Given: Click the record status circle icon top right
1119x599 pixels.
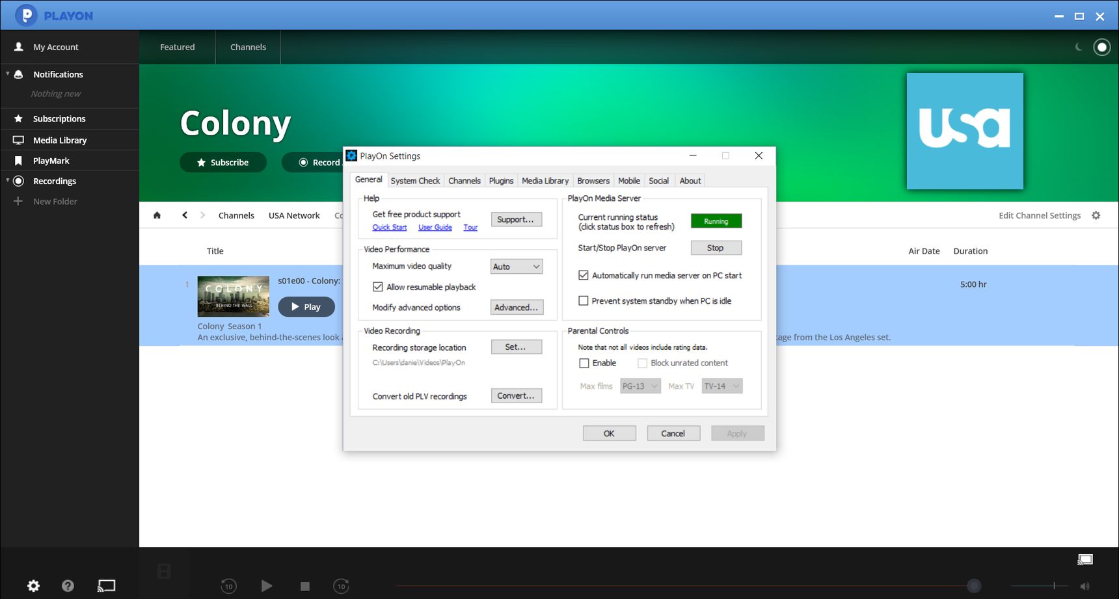Looking at the screenshot, I should click(1102, 47).
